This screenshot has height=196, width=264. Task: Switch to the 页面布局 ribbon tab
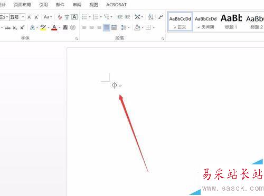[22, 5]
